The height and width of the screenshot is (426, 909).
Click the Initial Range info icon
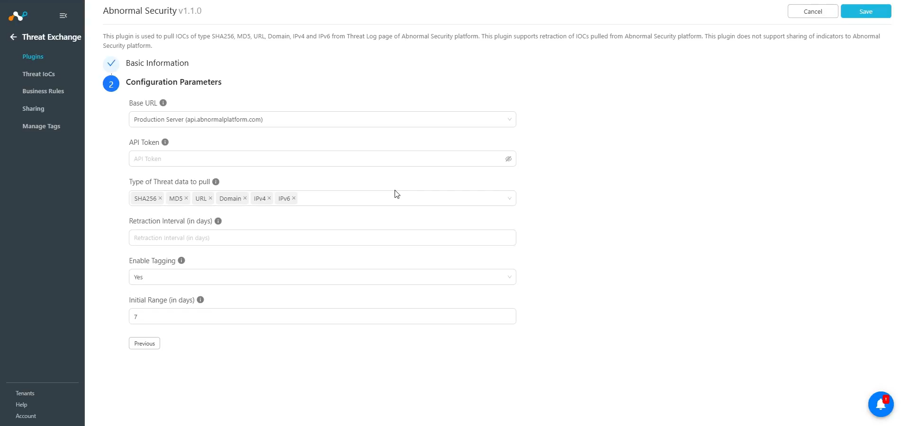(200, 300)
